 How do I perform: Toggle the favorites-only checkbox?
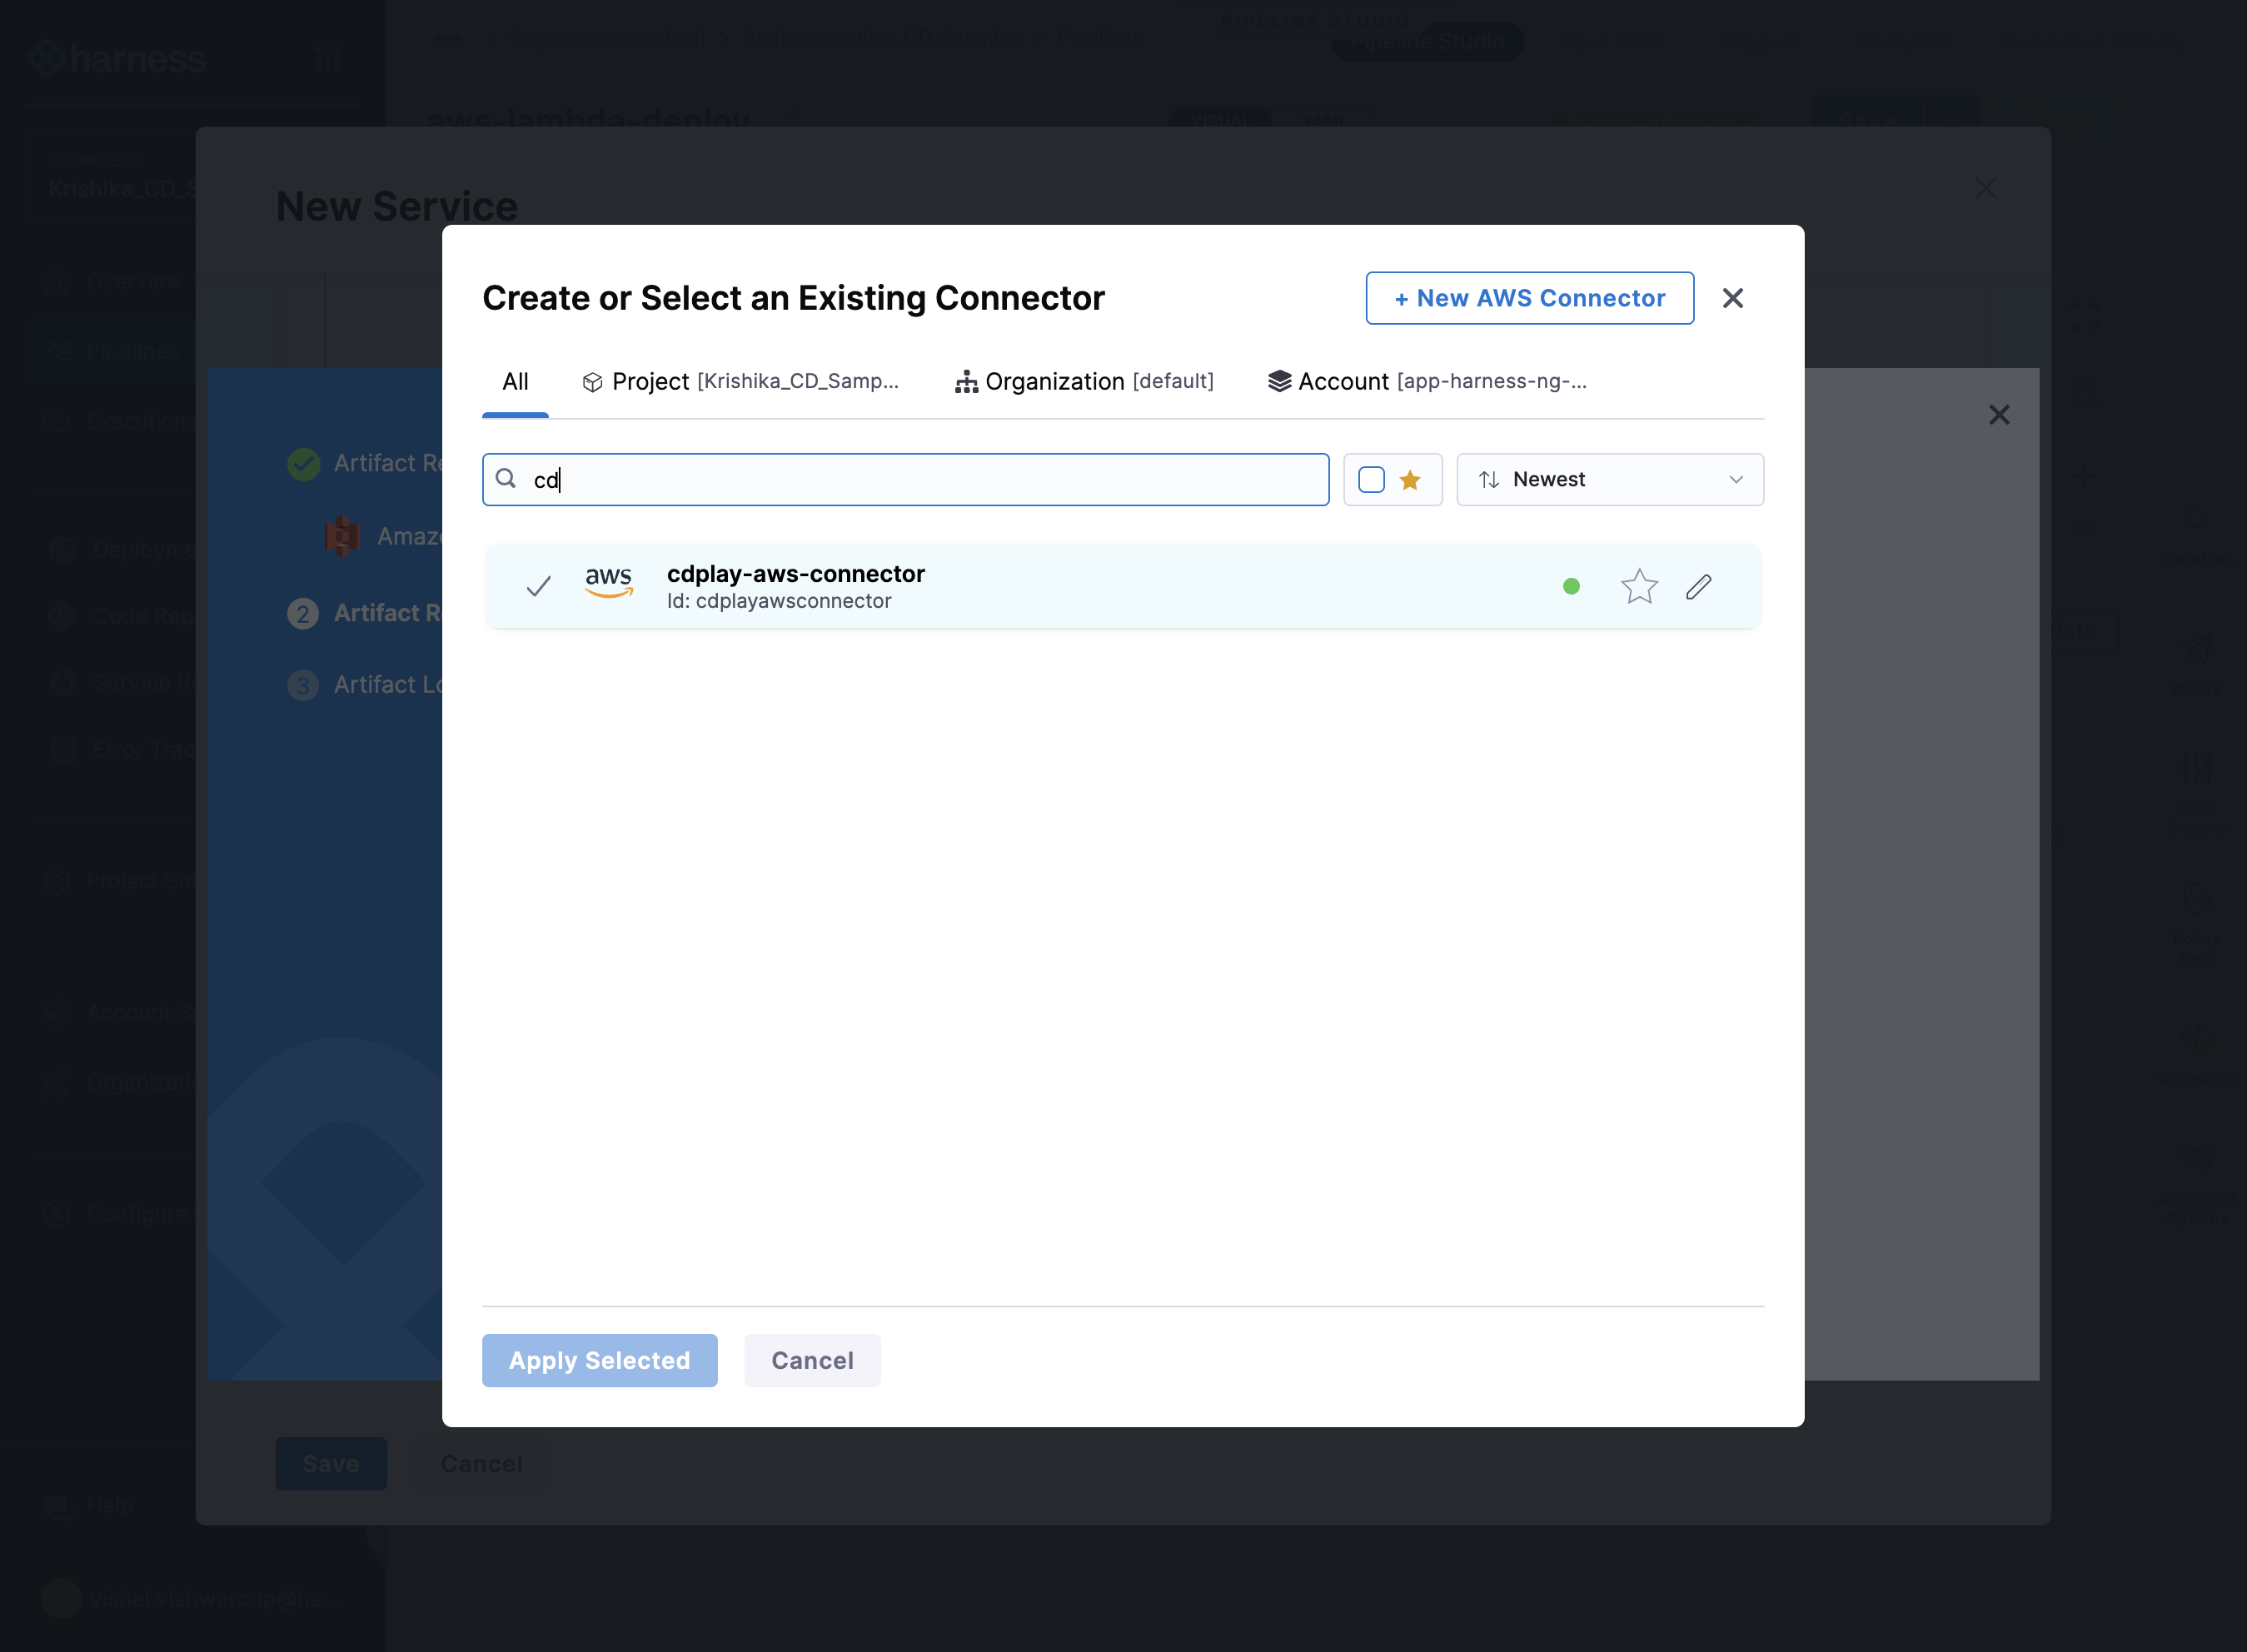coord(1371,480)
